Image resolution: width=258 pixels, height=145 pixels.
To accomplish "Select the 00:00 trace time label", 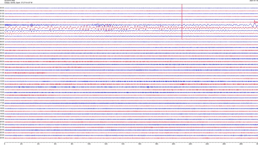I will 2,8.
